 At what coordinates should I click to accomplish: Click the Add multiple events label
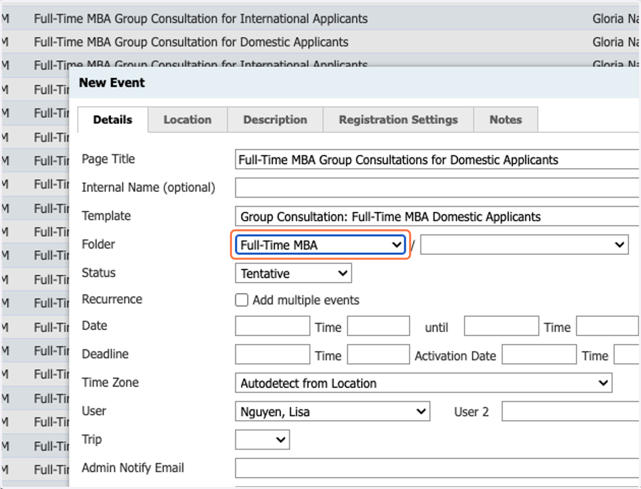point(306,300)
